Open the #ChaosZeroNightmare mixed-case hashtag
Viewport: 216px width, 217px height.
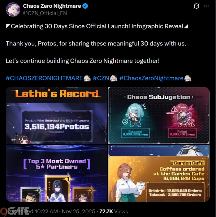coord(151,78)
